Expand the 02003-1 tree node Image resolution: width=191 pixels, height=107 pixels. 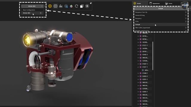[x=138, y=92]
